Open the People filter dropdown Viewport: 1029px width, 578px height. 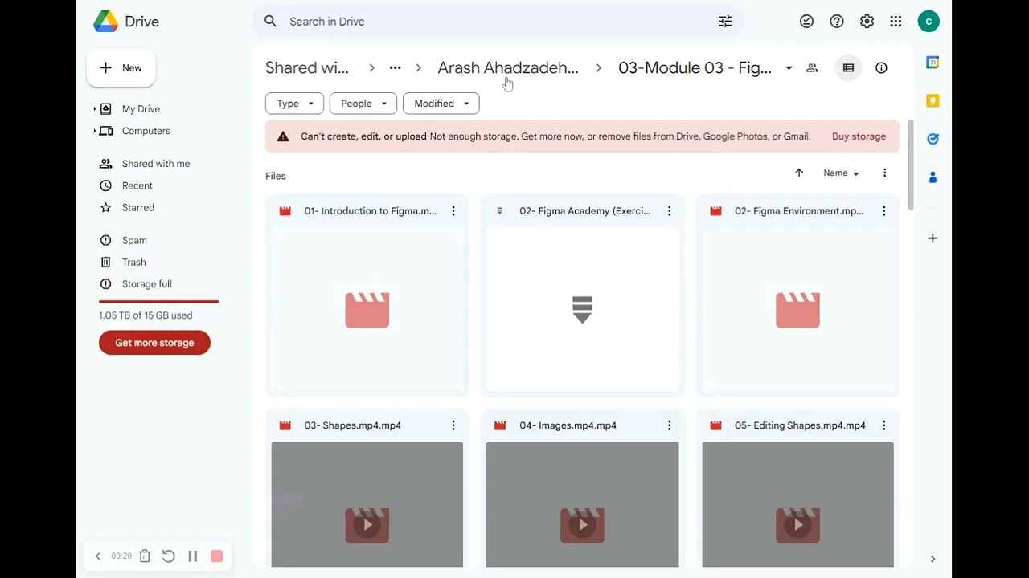click(363, 104)
